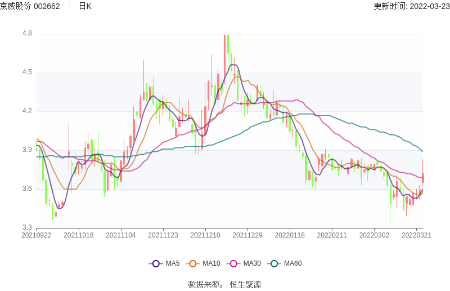Click the 20211229 x-axis date label
The image size is (450, 291).
click(248, 235)
